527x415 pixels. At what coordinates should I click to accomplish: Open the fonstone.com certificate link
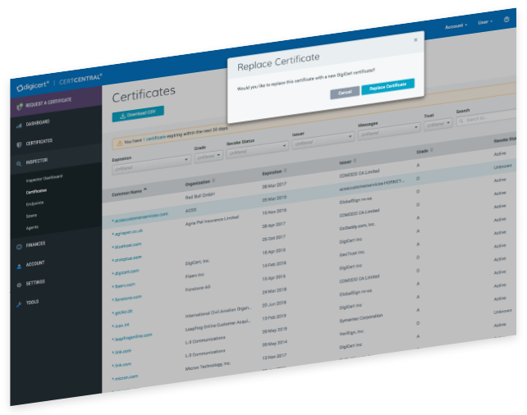(128, 299)
